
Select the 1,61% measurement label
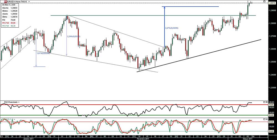pos(43,53)
